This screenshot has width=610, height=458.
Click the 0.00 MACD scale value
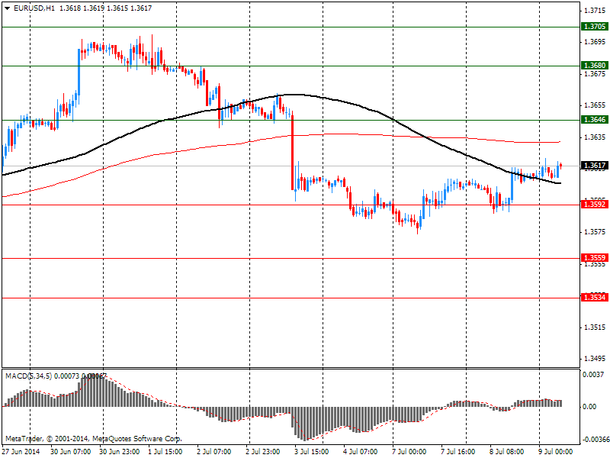point(590,407)
